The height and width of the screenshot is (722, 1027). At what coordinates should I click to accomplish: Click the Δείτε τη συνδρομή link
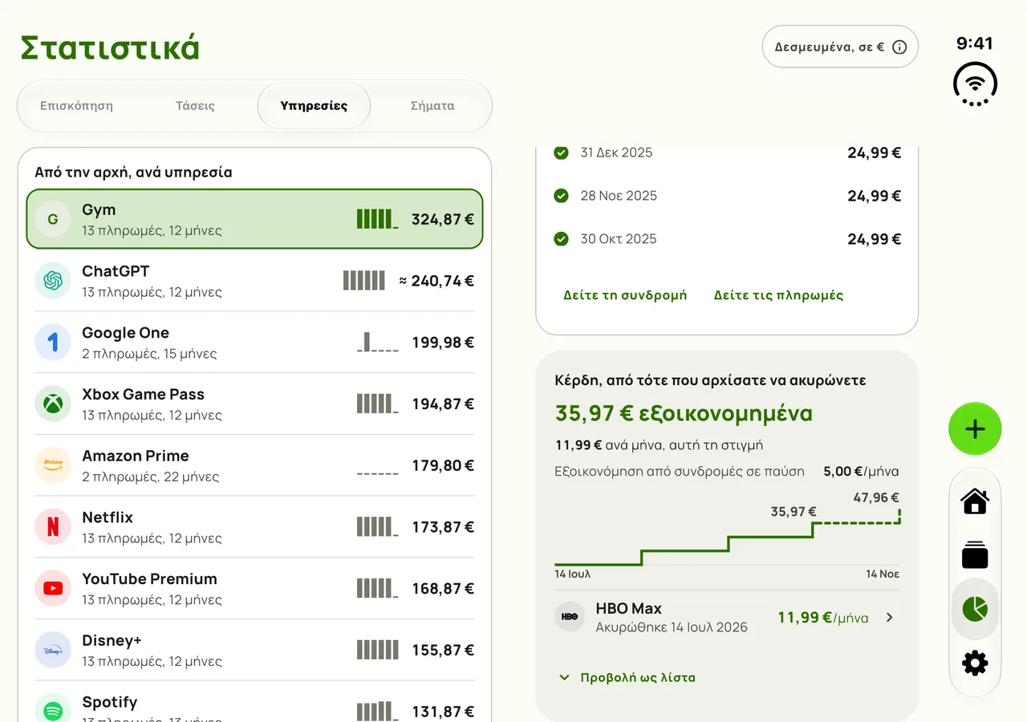coord(625,295)
